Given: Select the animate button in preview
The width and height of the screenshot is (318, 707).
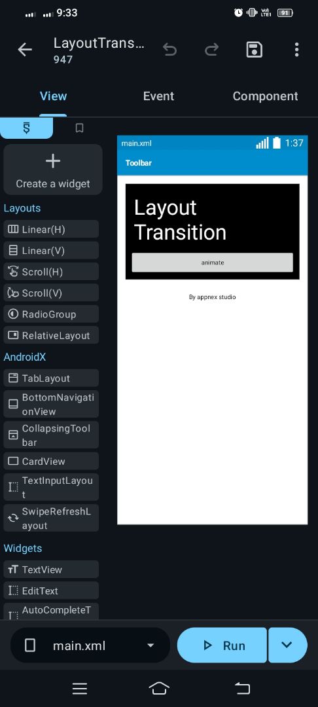Looking at the screenshot, I should point(212,263).
